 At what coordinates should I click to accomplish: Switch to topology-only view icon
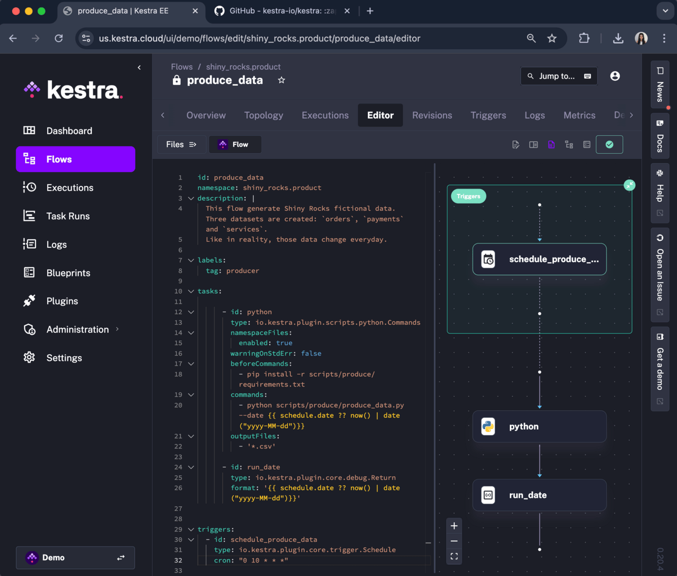(569, 144)
